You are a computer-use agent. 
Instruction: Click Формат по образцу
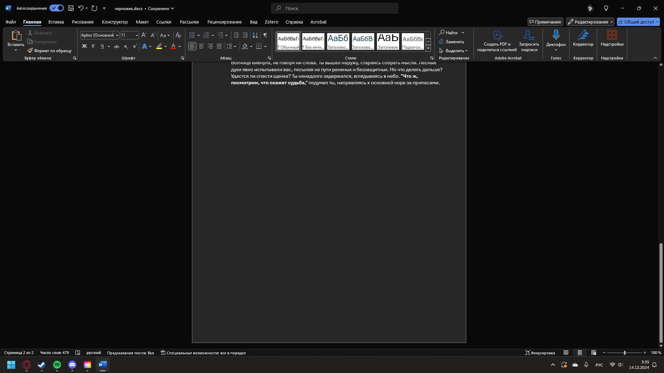[49, 51]
